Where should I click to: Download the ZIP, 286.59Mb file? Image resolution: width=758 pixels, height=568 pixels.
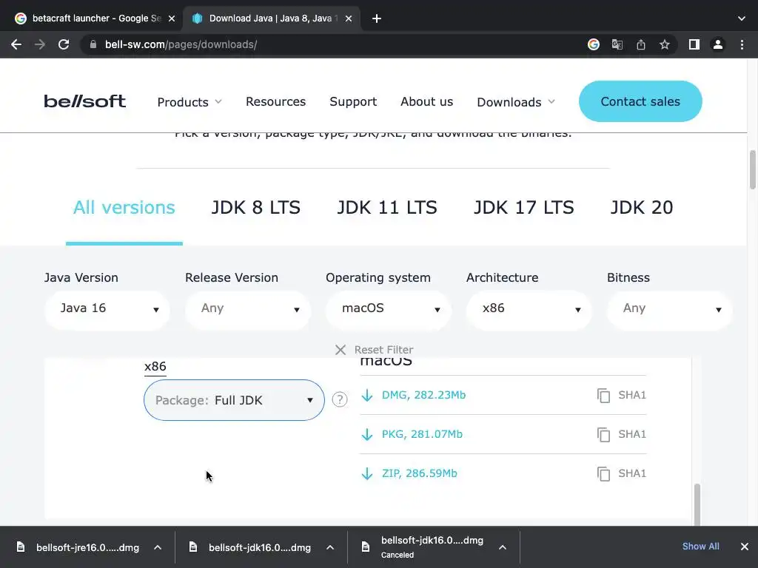point(419,473)
